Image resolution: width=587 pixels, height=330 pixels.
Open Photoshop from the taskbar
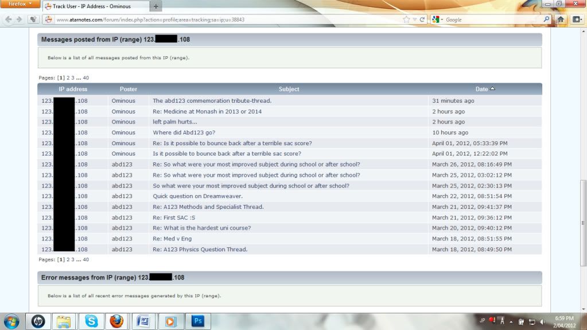click(198, 321)
